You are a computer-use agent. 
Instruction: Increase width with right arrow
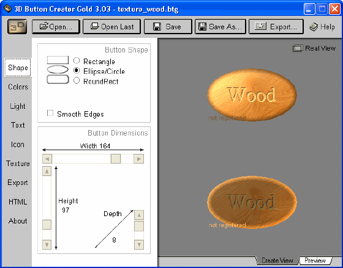(x=138, y=159)
